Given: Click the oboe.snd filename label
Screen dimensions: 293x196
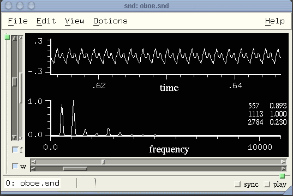Looking at the screenshot, I should click(32, 183).
